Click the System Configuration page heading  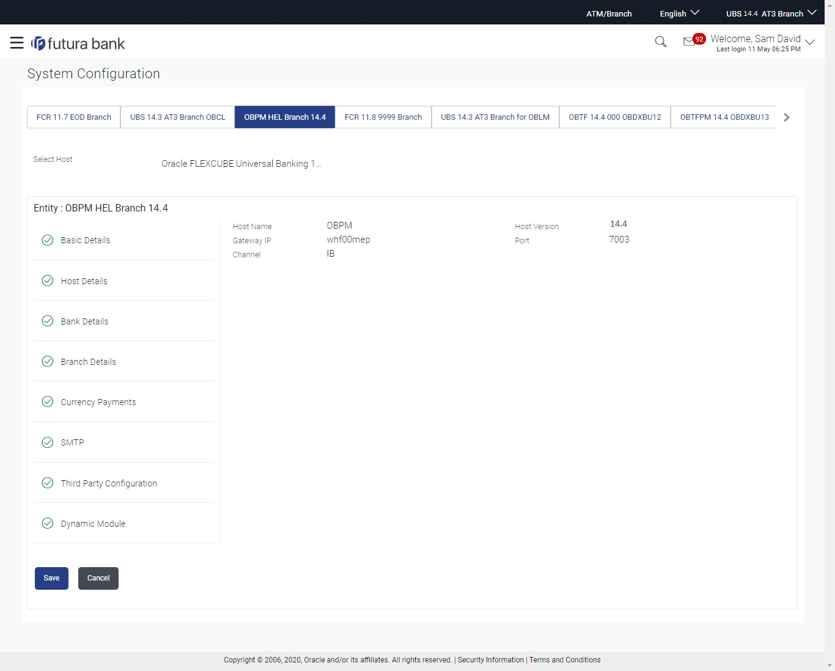tap(94, 73)
